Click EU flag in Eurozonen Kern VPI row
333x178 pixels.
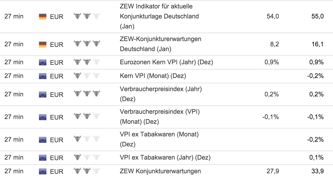tap(43, 62)
